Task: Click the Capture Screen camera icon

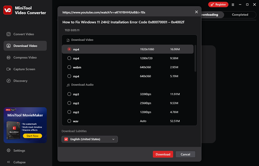Action: (8, 69)
